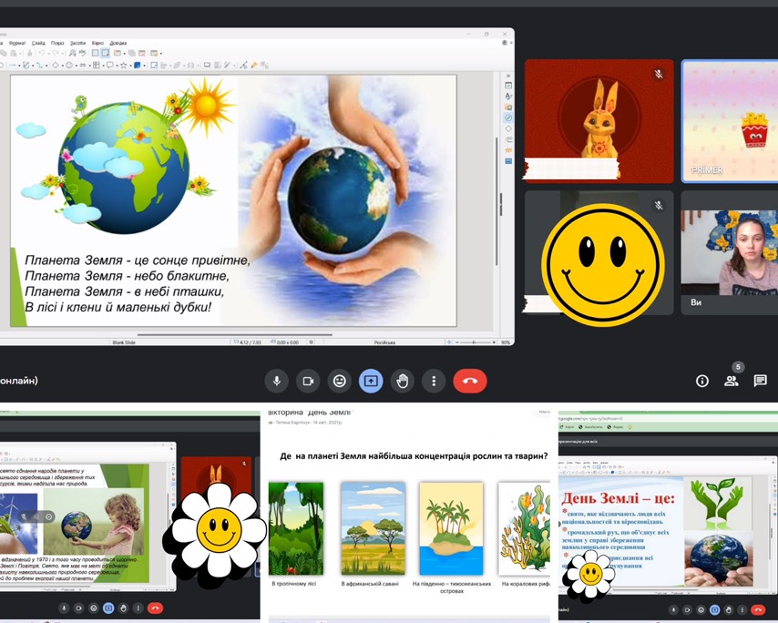Open the Properties deck in the Impress sidebar

coord(508,86)
